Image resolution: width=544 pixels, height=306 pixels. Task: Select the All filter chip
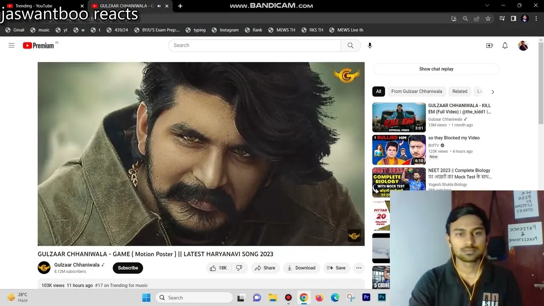tap(379, 91)
